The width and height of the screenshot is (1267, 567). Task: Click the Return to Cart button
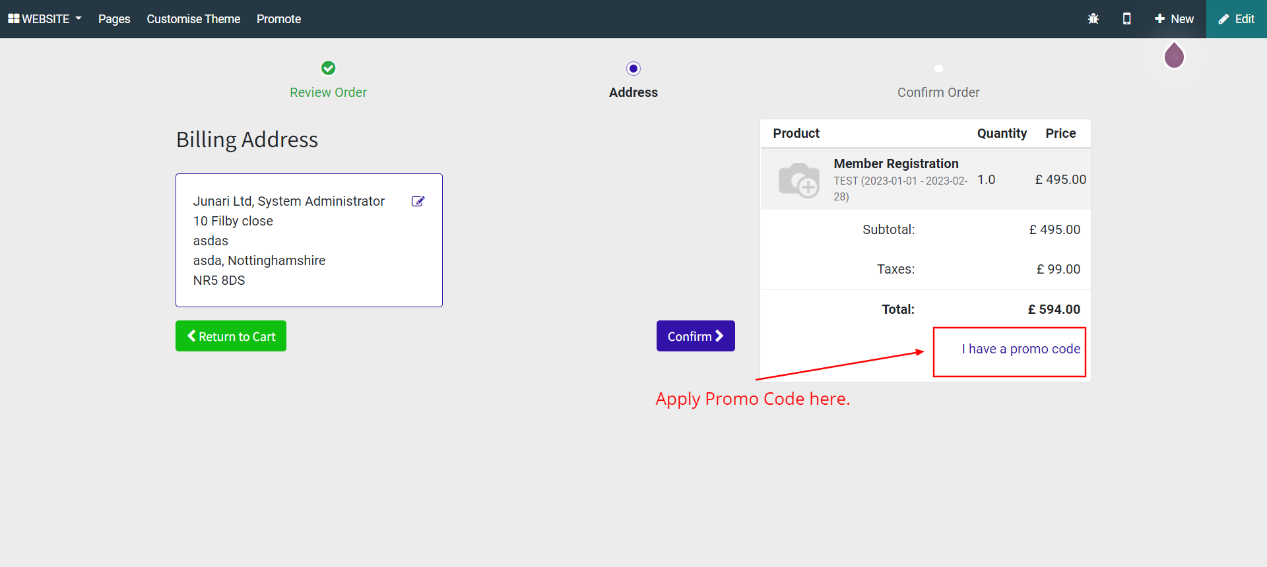pyautogui.click(x=231, y=336)
